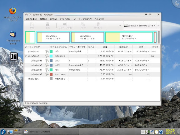Open the Firefox desktop icon
Image resolution: width=180 pixels, height=135 pixels.
(12, 11)
